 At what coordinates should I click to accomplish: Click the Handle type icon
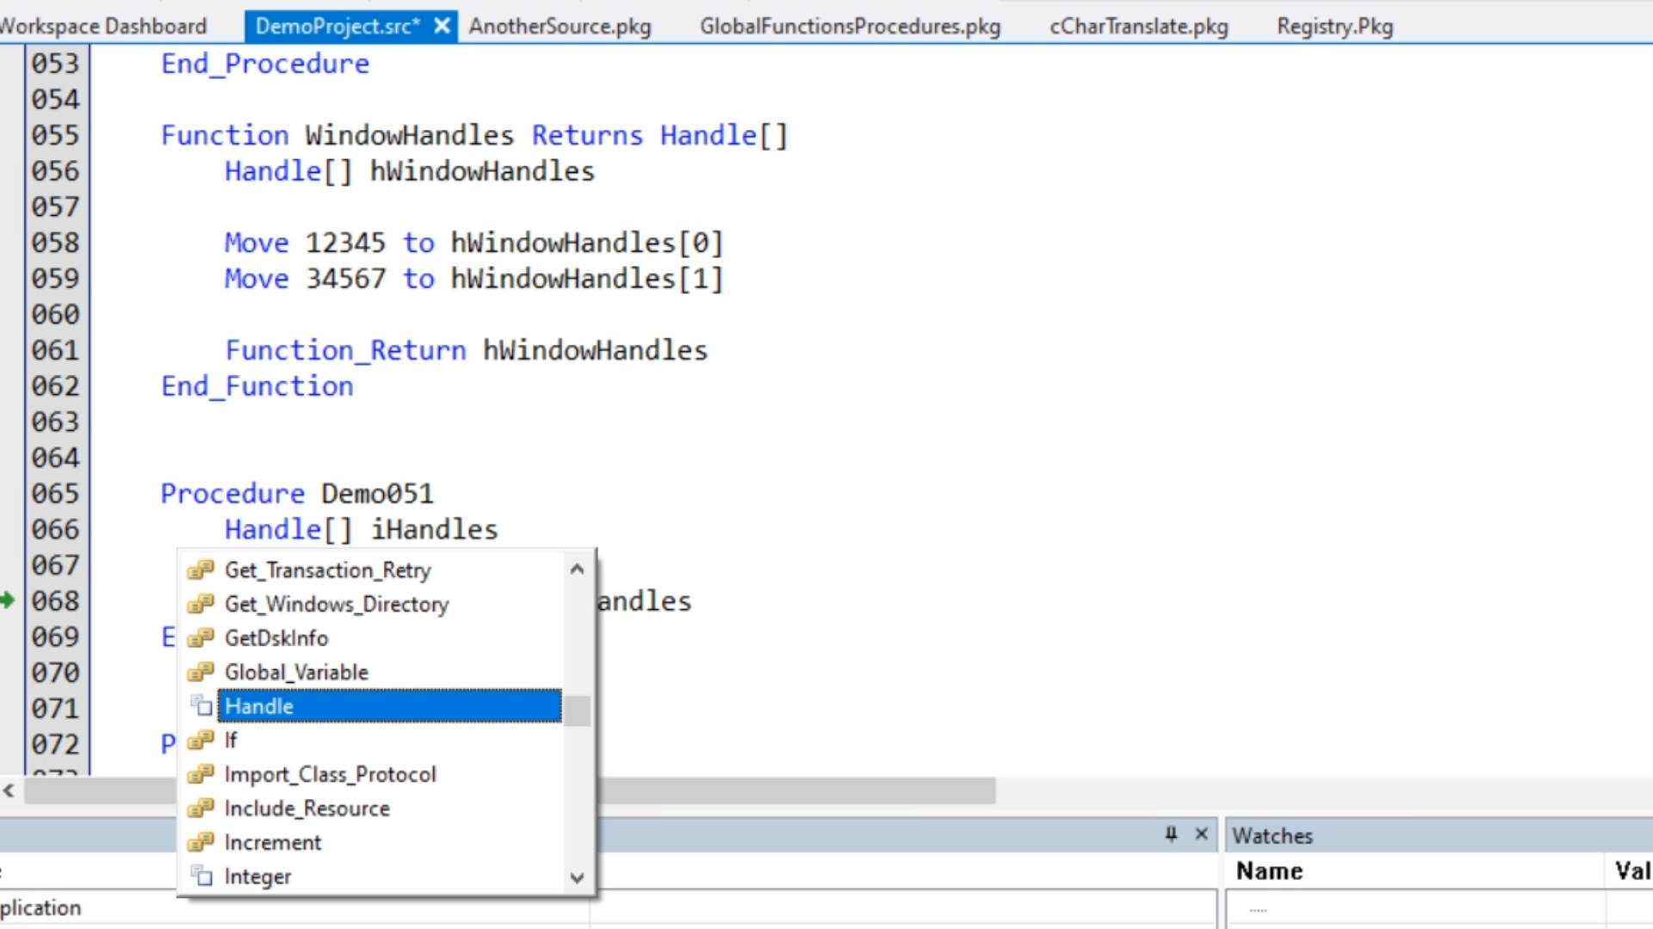tap(201, 706)
